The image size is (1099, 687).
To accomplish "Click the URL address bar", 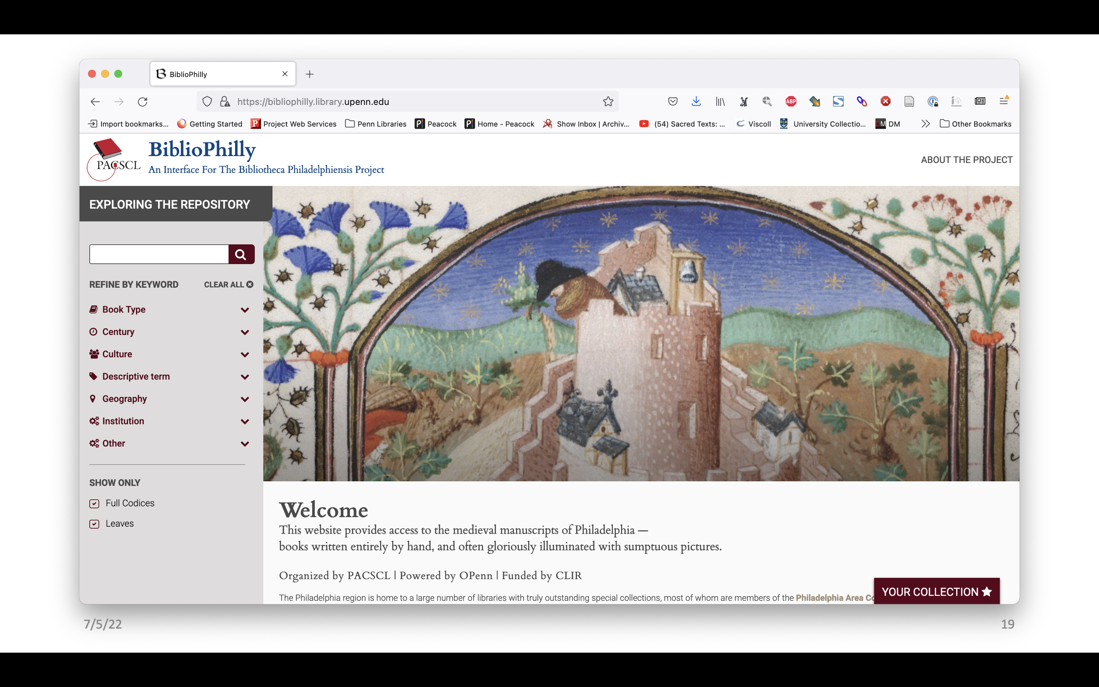I will coord(408,102).
